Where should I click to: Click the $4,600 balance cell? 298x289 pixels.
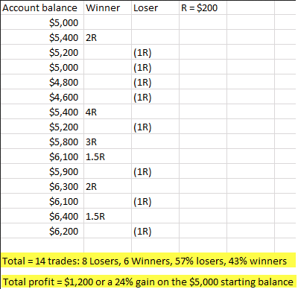click(42, 97)
